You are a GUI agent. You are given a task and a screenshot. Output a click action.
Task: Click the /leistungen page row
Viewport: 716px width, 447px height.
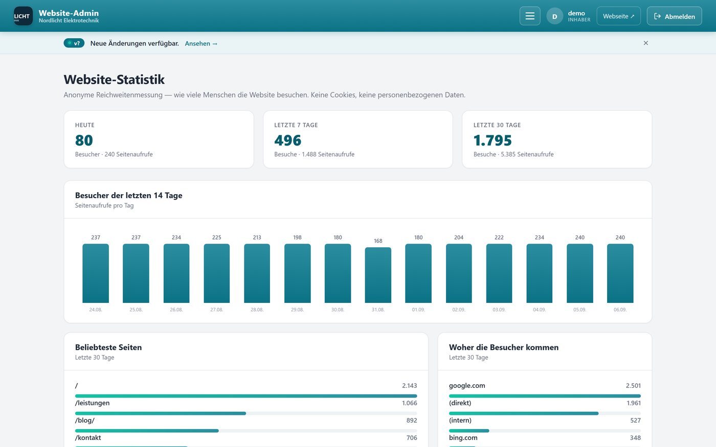246,407
